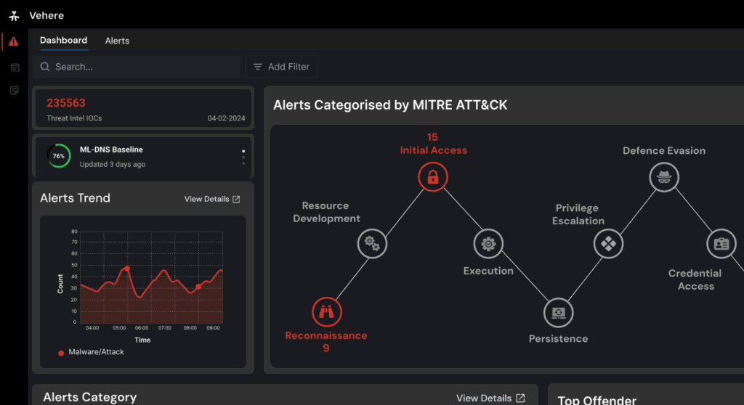Select the Defence Evasion spy icon

pos(664,177)
